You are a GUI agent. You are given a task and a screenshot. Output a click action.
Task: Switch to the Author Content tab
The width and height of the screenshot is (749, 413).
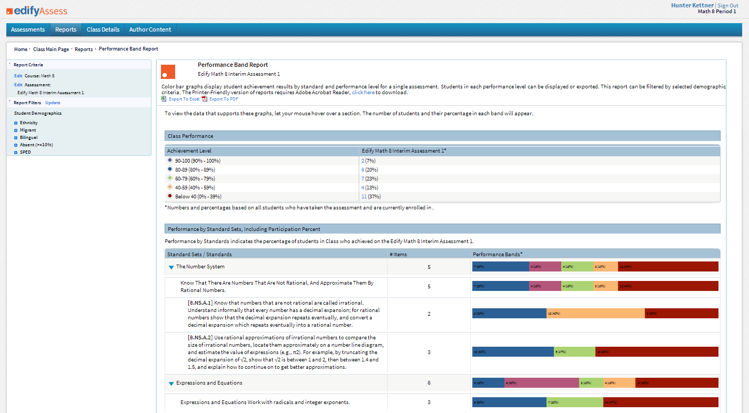click(x=150, y=29)
